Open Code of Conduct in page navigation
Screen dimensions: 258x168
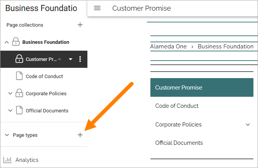177,106
